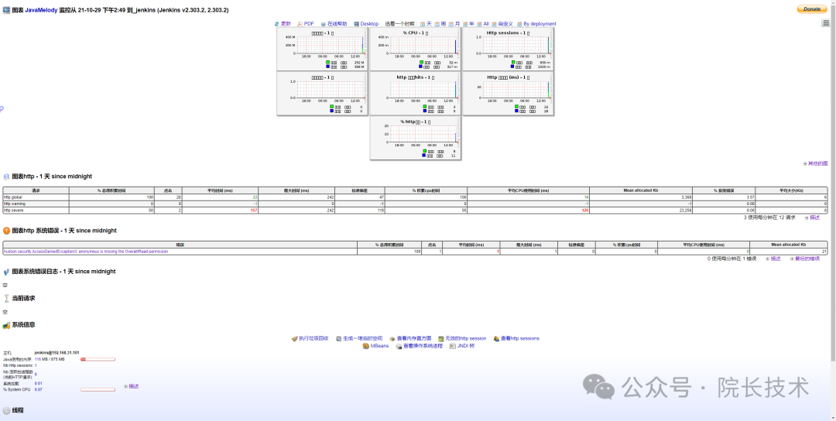Click 查看http sessions icon link
This screenshot has height=421, width=836.
pos(516,338)
